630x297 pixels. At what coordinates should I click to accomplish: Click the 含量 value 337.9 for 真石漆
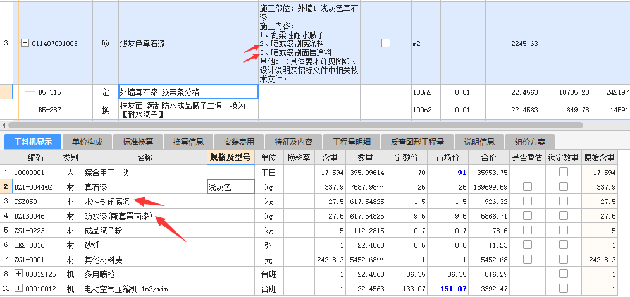click(330, 187)
